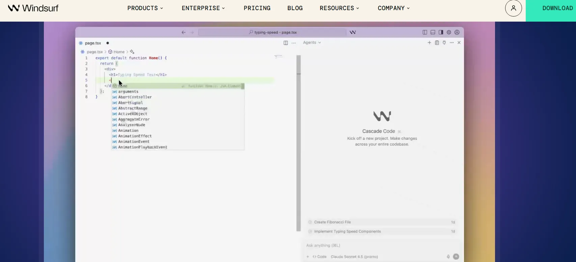This screenshot has width=576, height=262.
Task: Click the microphone icon in the Cascade input
Action: [x=448, y=257]
